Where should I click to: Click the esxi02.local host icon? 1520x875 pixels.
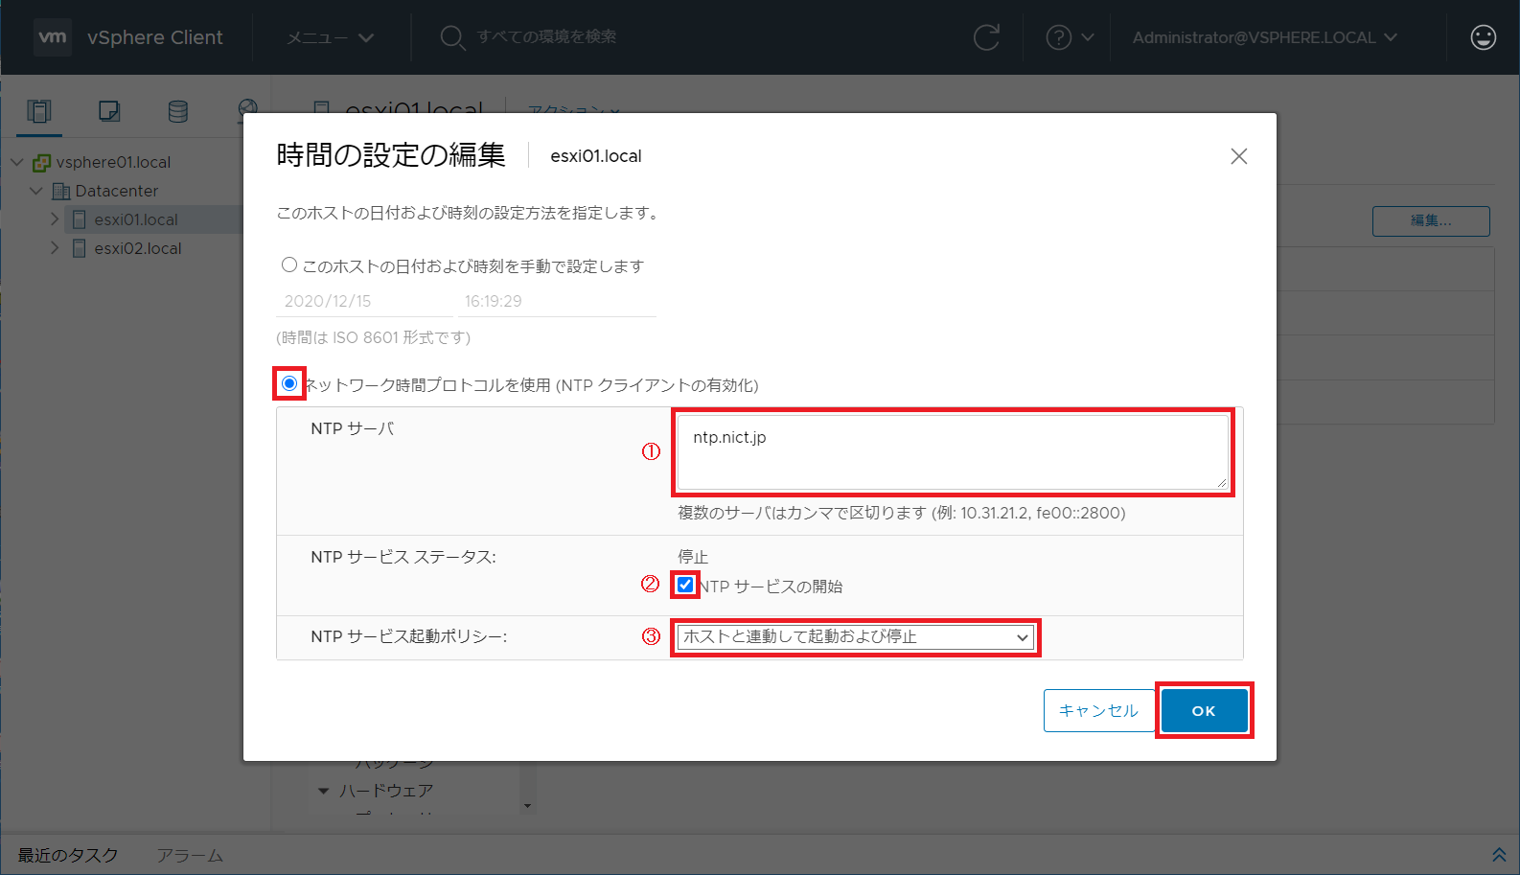(80, 248)
